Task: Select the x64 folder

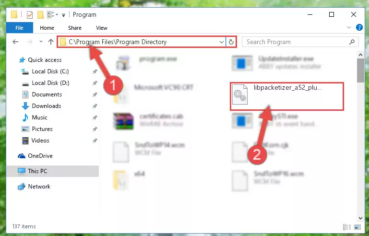Action: click(x=129, y=180)
